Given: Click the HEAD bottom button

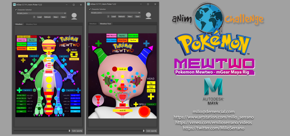Looking at the screenshot, I should click(x=151, y=91).
